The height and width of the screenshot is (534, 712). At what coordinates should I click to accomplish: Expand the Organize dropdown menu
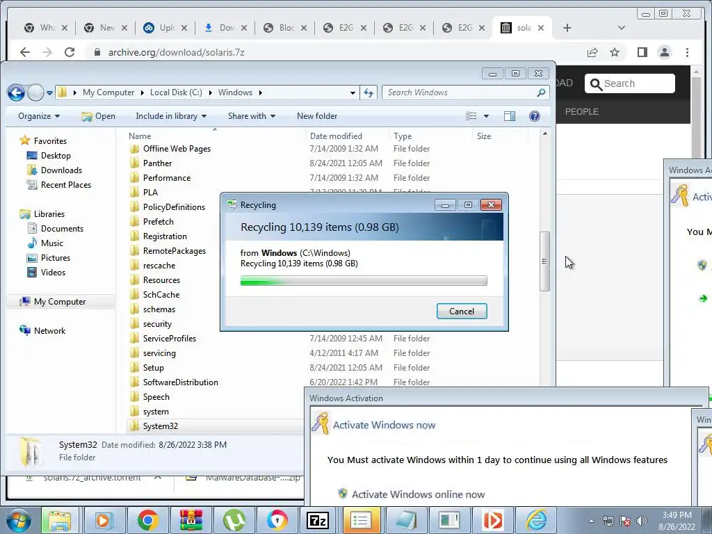pyautogui.click(x=39, y=116)
